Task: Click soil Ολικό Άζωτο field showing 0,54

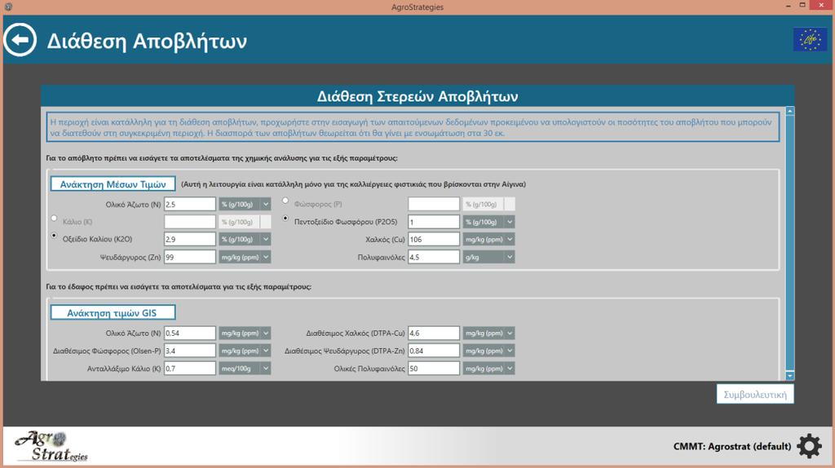Action: coord(189,333)
